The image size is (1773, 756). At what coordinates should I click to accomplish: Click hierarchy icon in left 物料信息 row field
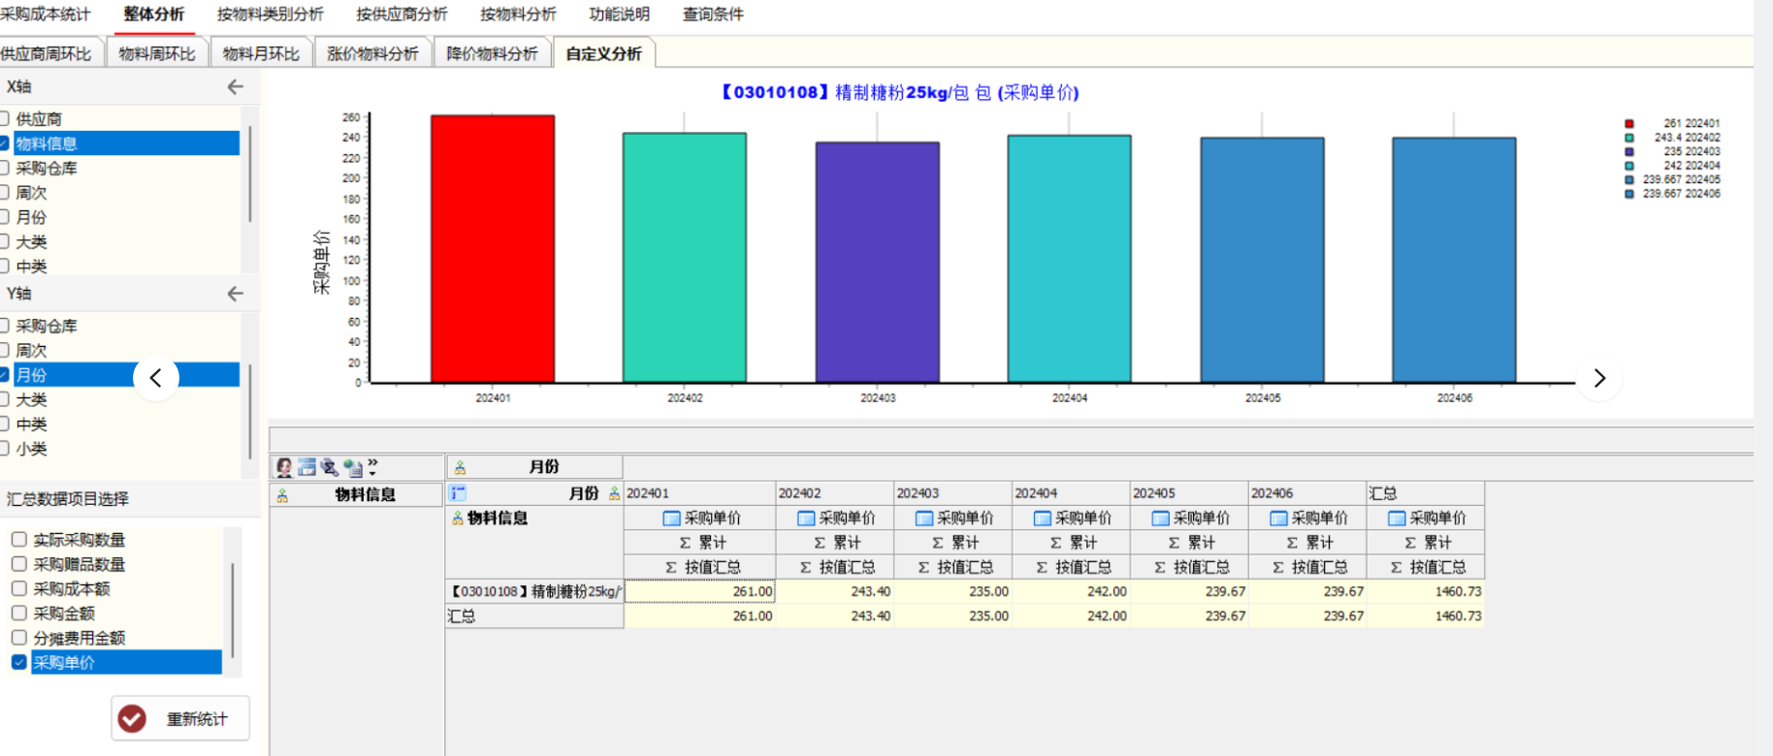tap(282, 495)
